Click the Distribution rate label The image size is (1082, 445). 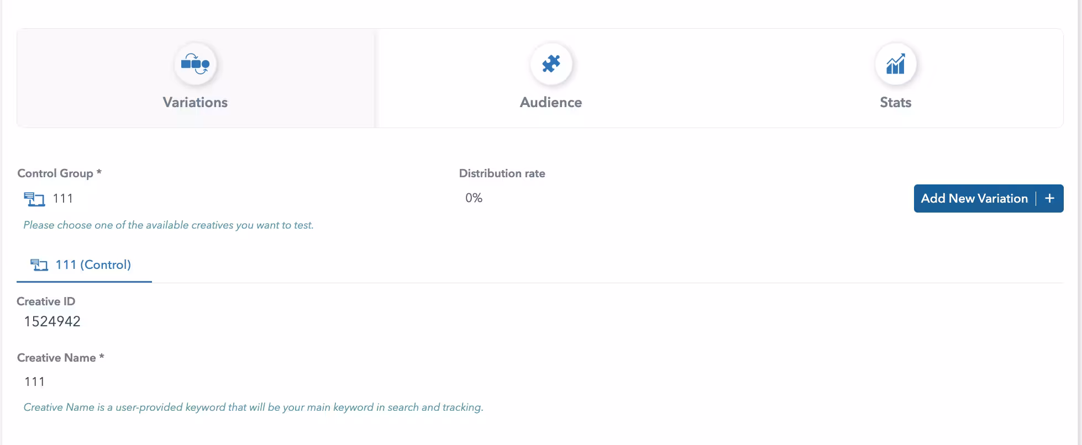point(502,173)
